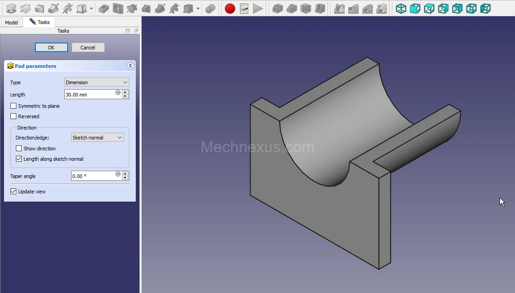The image size is (515, 293).
Task: Switch to isometric view cube icon
Action: point(401,8)
